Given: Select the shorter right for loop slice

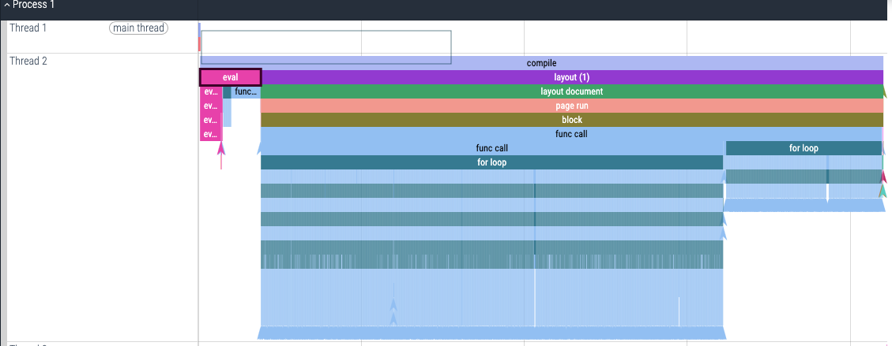Looking at the screenshot, I should [803, 148].
